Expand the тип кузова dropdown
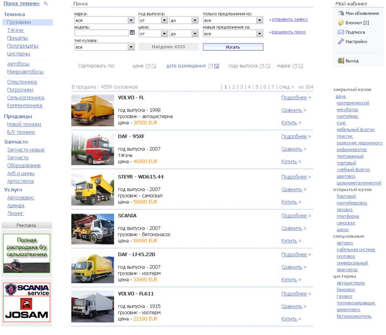This screenshot has height=335, width=386. pos(131,47)
